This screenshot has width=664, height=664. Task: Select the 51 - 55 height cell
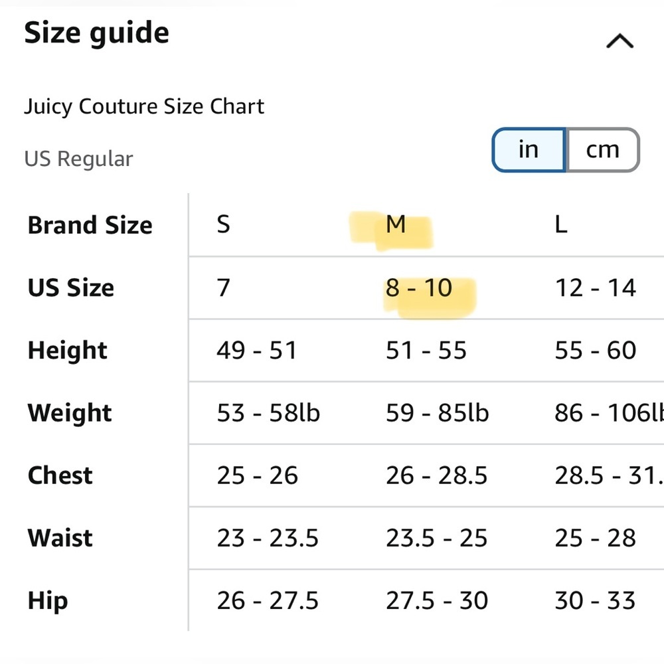pyautogui.click(x=426, y=350)
